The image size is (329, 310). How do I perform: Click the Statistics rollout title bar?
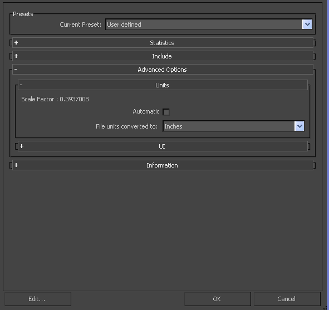(x=163, y=43)
